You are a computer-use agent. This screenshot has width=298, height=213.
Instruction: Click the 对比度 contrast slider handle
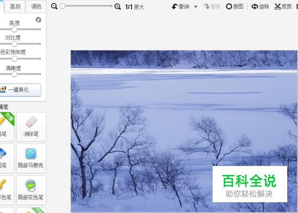14,44
